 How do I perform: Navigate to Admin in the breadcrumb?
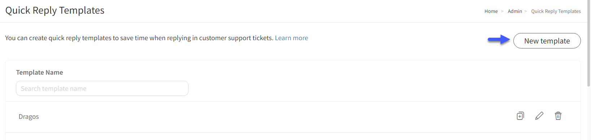point(515,11)
